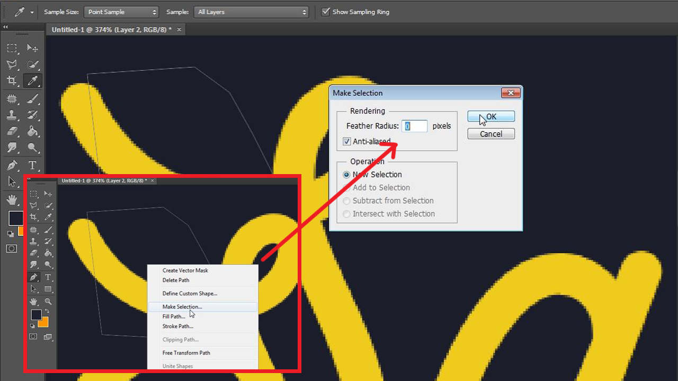
Task: Uncheck the Anti-aliased checkbox
Action: point(347,141)
